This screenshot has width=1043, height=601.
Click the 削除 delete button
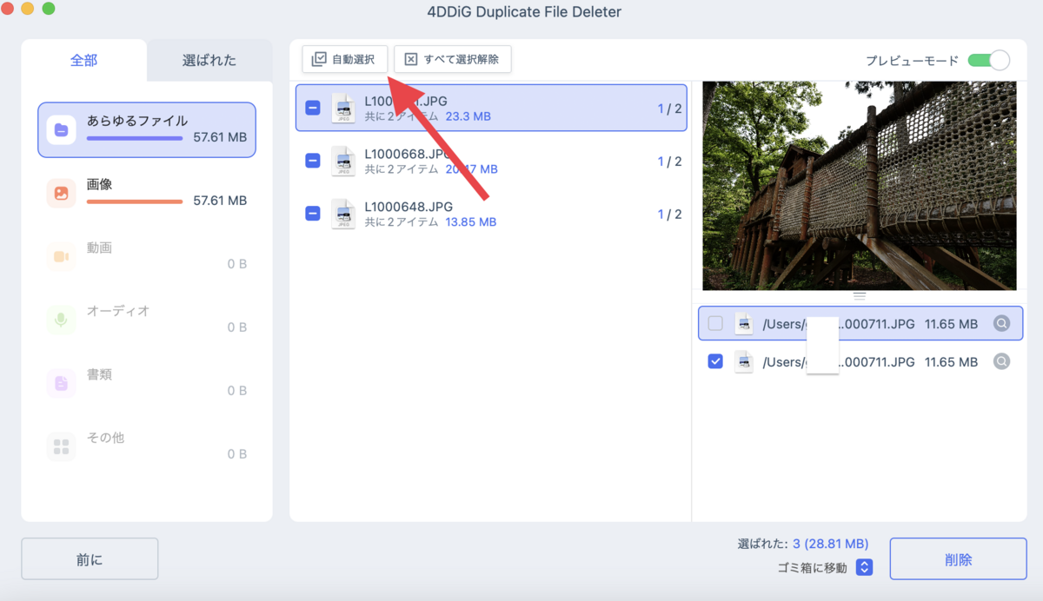pos(958,559)
